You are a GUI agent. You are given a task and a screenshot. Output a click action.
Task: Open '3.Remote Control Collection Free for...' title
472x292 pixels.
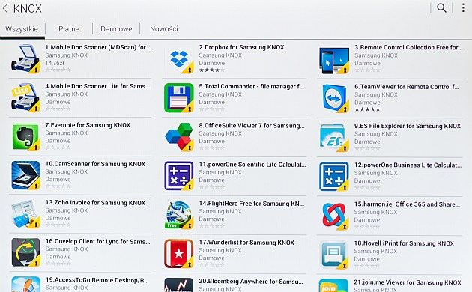pos(408,47)
